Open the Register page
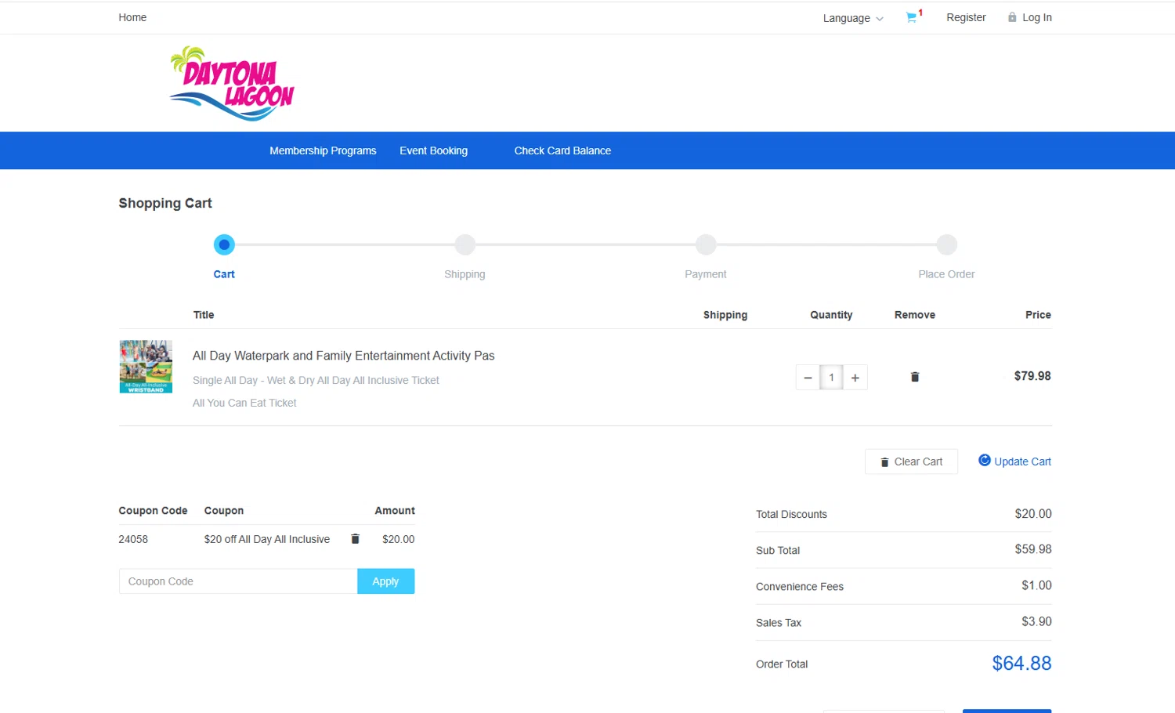 point(966,17)
